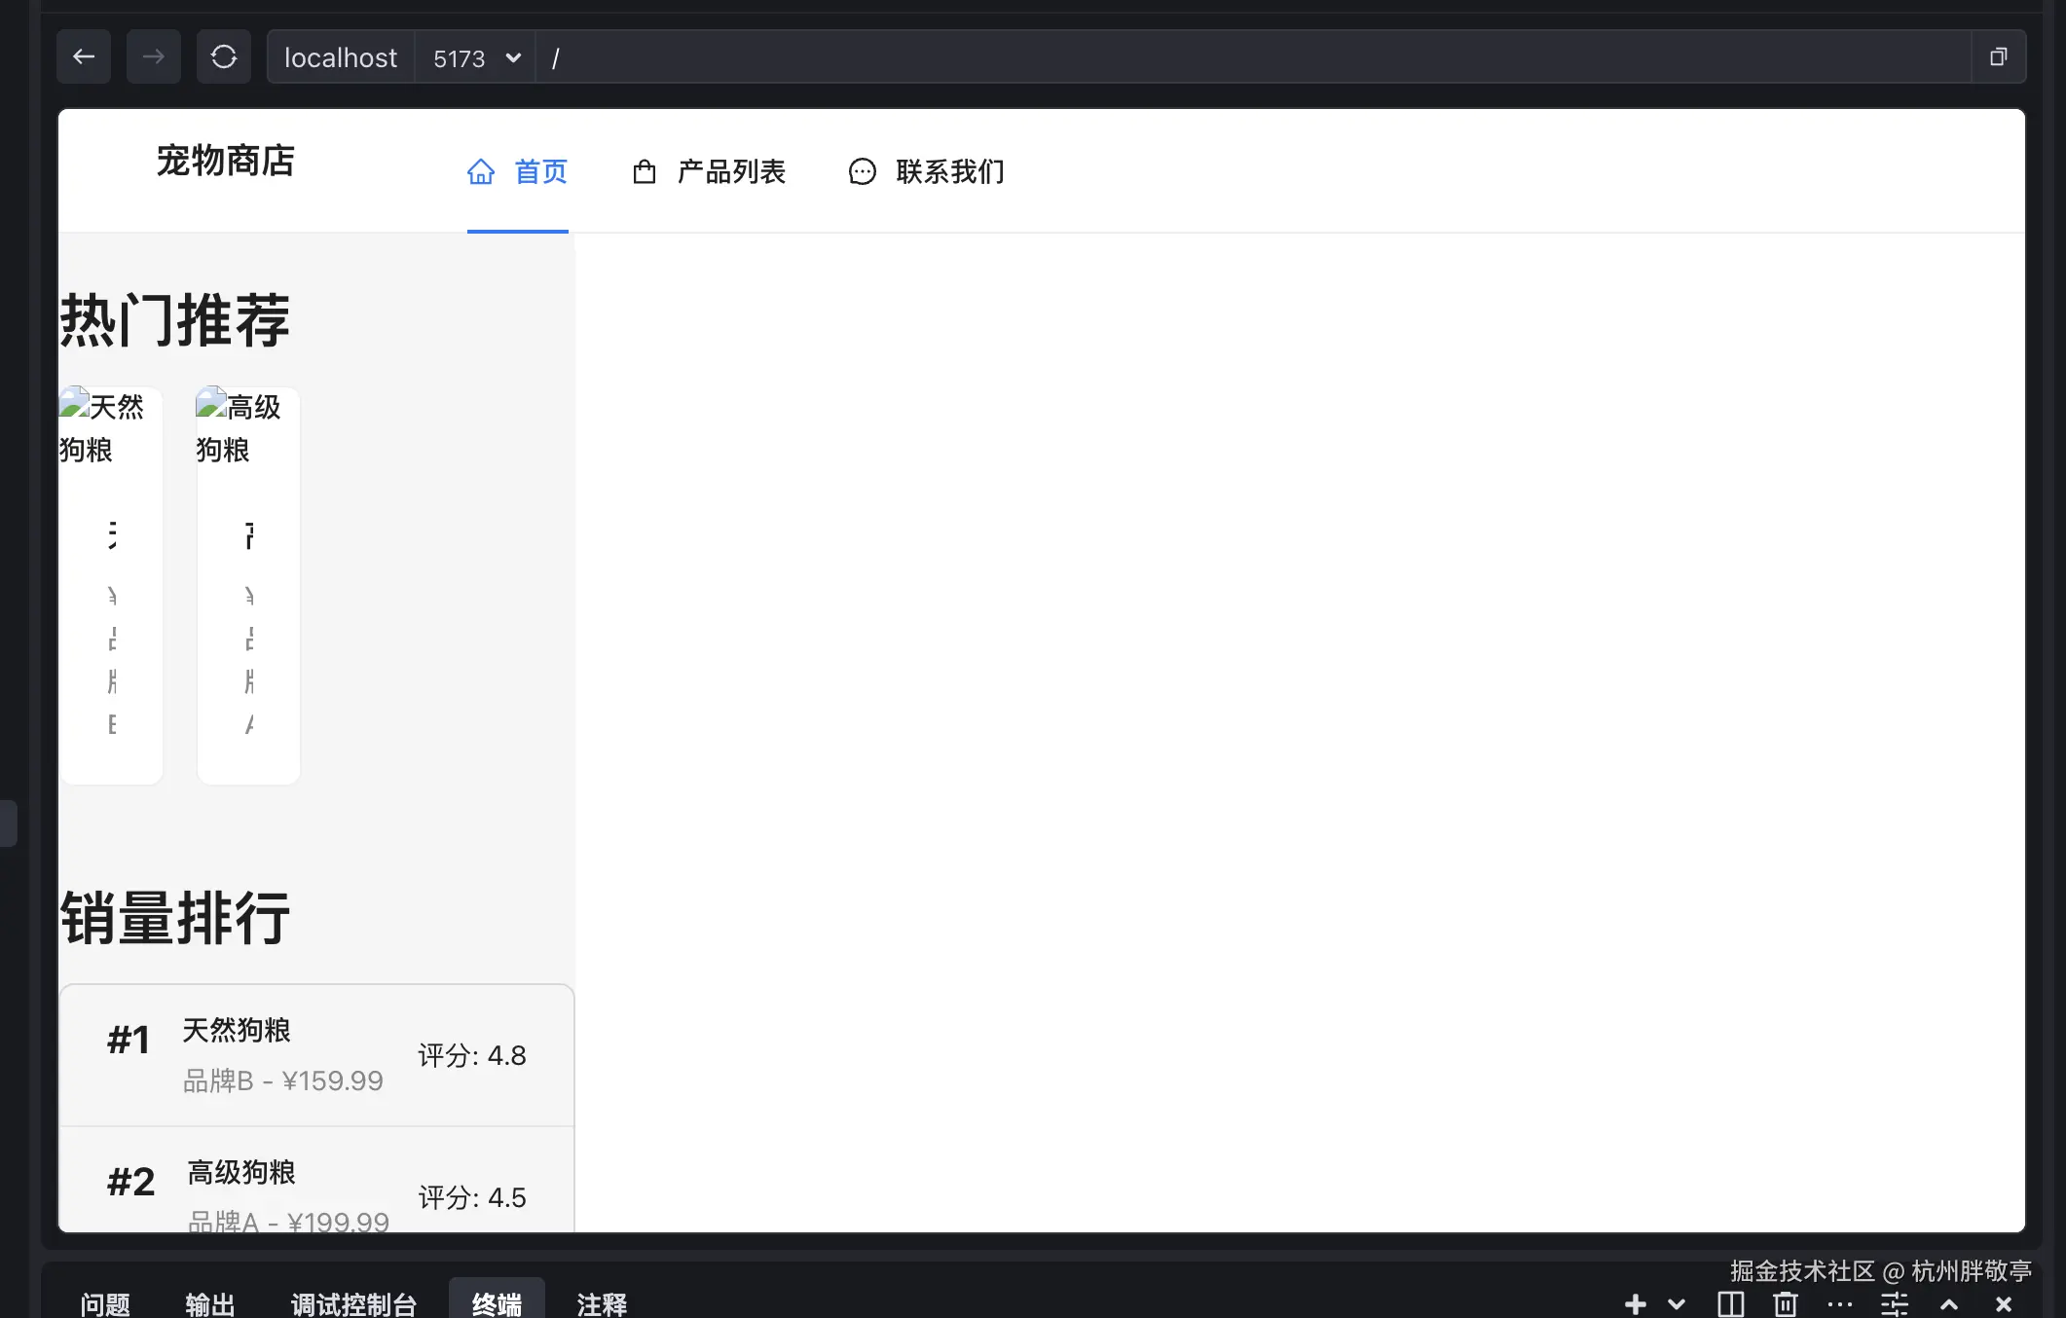Click the forward navigation arrow
2066x1318 pixels.
[x=153, y=56]
